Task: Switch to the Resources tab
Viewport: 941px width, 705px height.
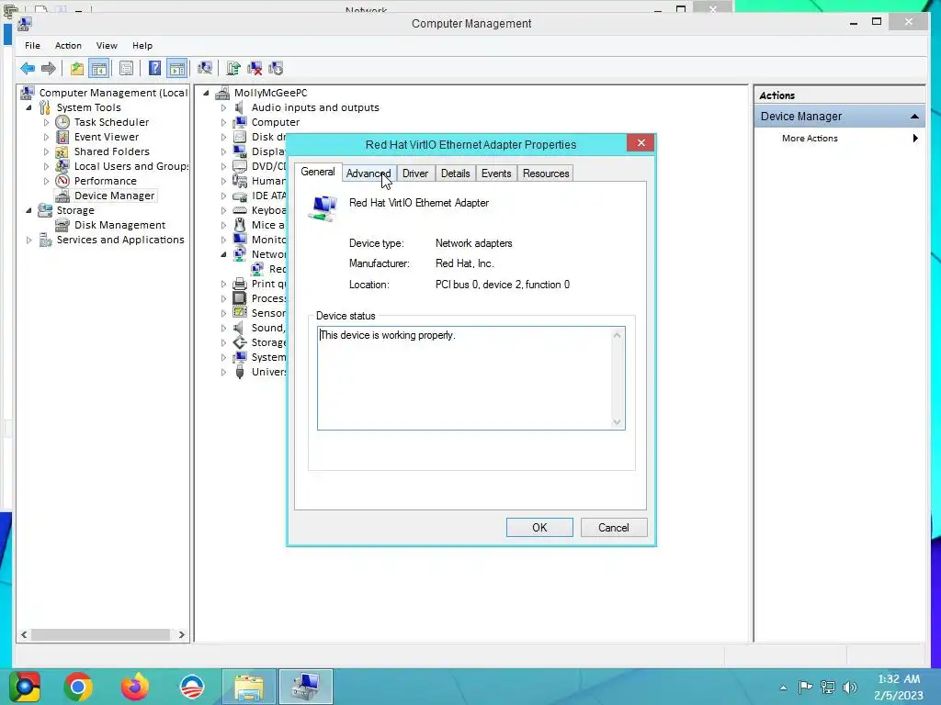Action: coord(546,173)
